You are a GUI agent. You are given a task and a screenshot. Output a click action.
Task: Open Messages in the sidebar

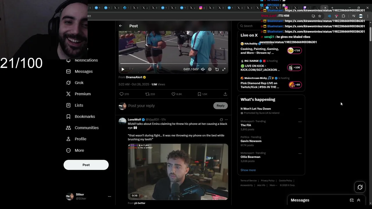80,71
